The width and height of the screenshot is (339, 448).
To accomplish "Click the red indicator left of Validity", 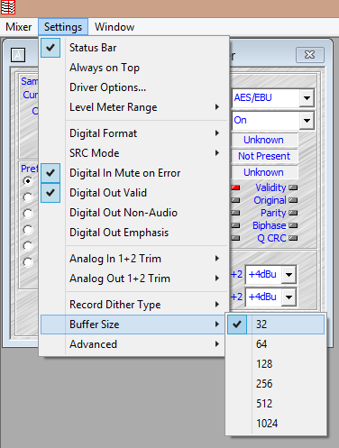I will 235,187.
